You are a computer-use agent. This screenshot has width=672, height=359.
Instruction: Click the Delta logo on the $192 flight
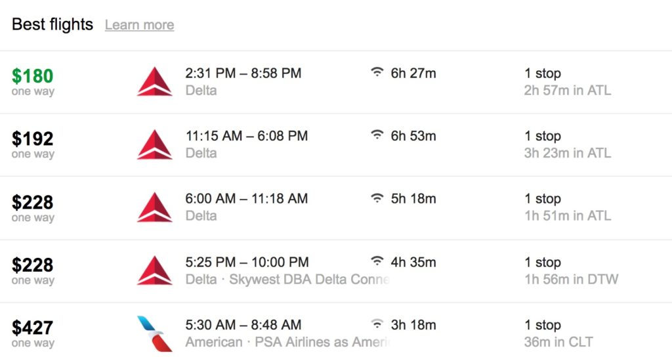pos(154,144)
